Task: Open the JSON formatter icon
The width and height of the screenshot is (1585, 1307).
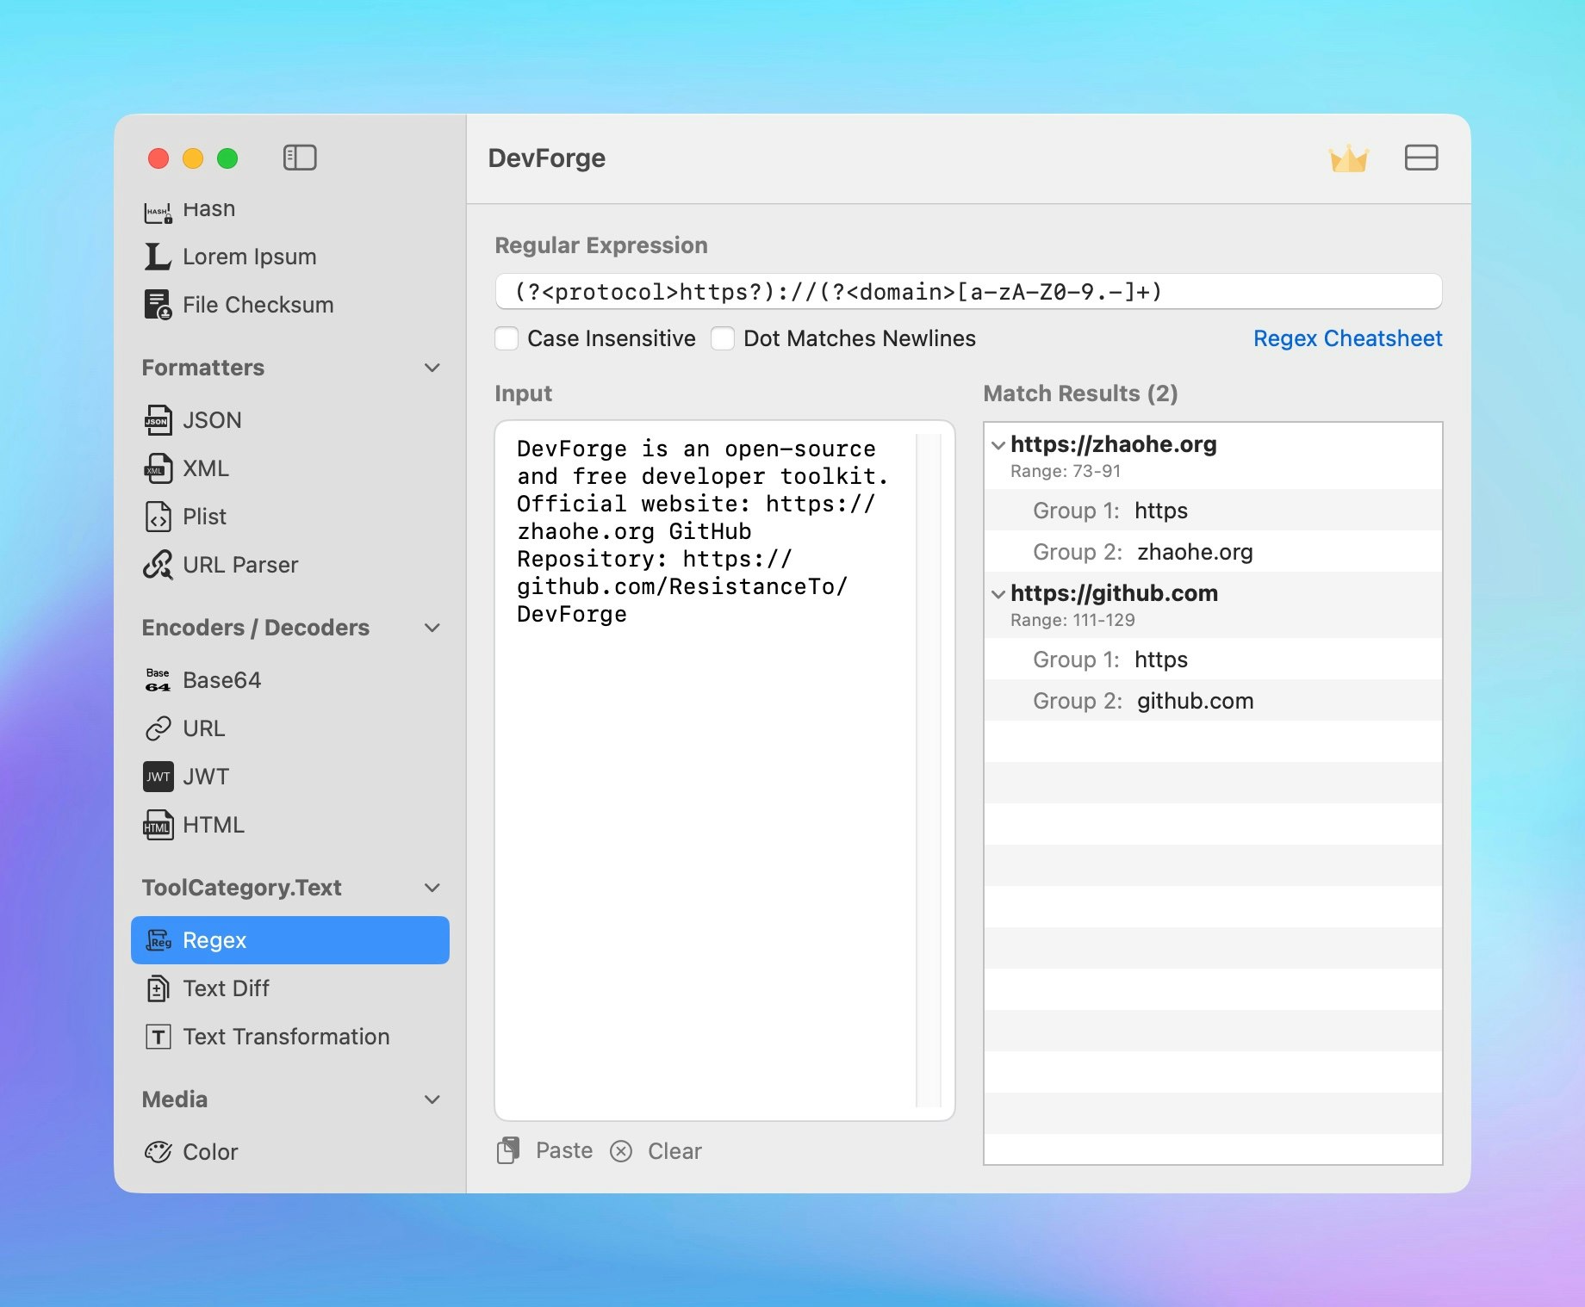Action: (x=158, y=420)
